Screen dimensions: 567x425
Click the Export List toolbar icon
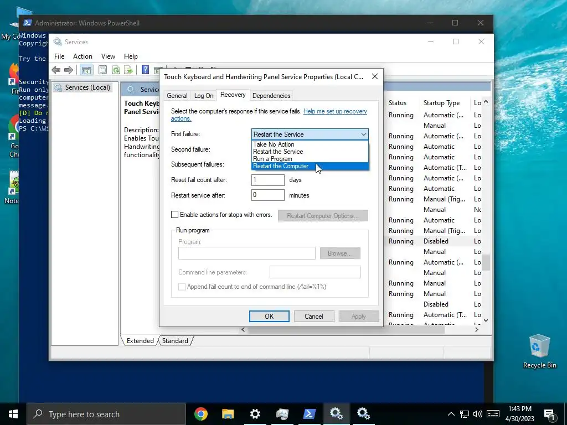tap(128, 70)
